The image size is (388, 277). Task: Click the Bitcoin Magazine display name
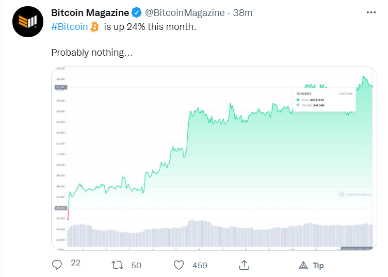[x=90, y=12]
